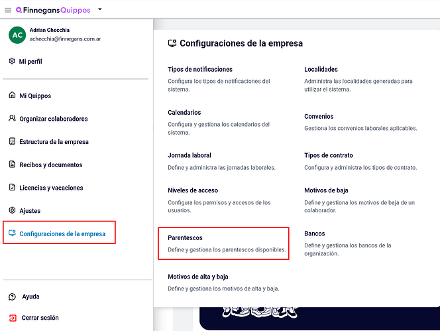Click the Configuraciones de la empresa sidebar icon
Image resolution: width=440 pixels, height=331 pixels.
tap(12, 233)
